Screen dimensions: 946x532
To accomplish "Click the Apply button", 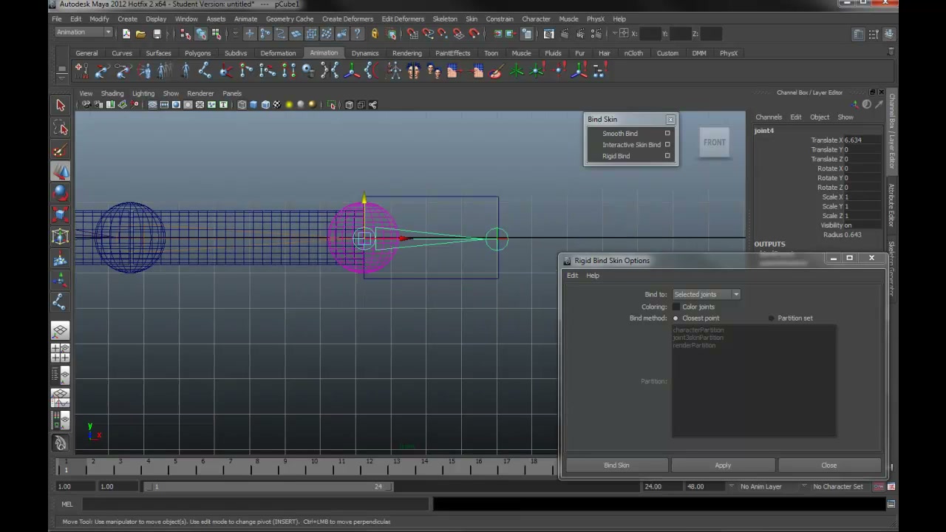I will coord(723,465).
